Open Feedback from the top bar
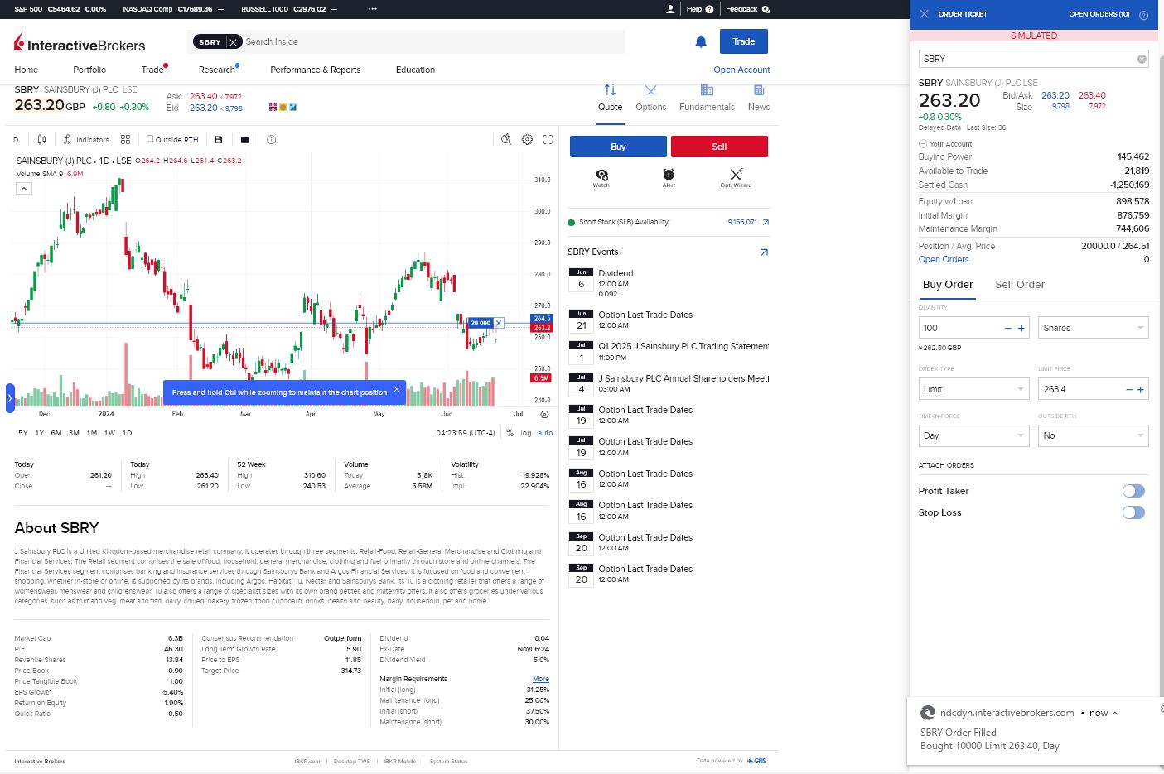Image resolution: width=1164 pixels, height=774 pixels. tap(747, 9)
